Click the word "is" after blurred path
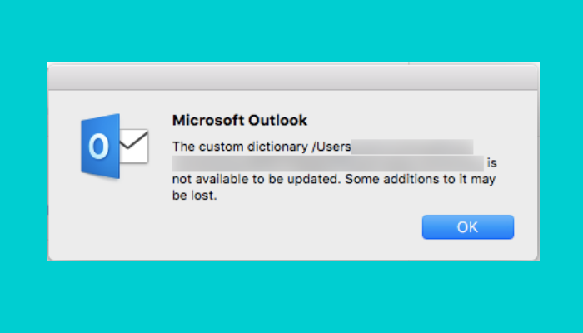Viewport: 583px width, 333px height. 492,162
